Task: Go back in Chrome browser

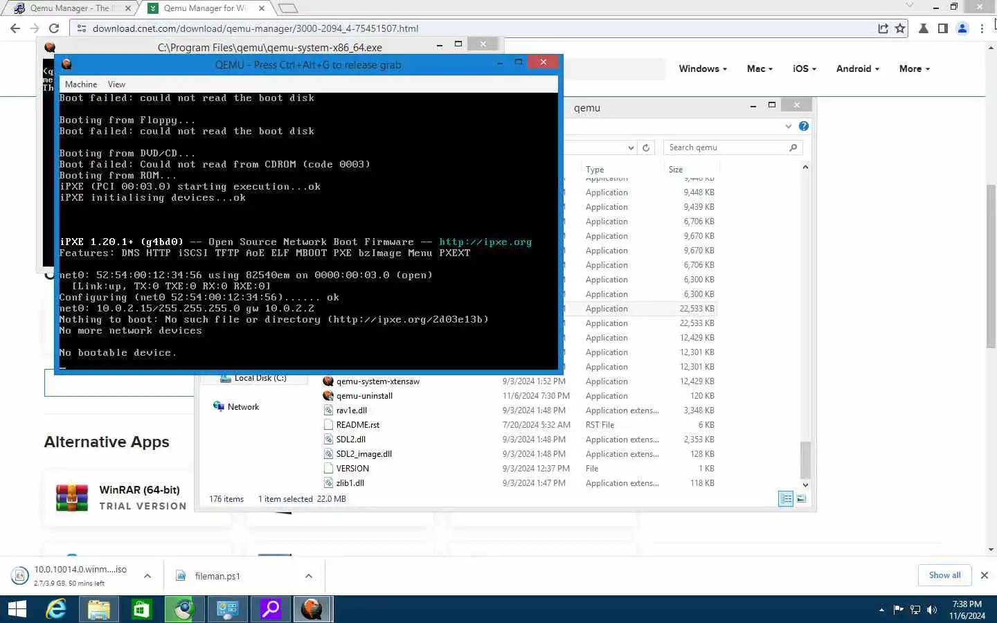Action: 15,28
